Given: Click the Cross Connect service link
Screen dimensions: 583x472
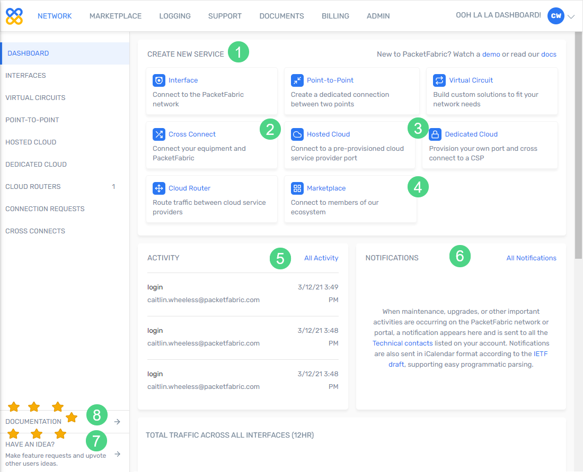Looking at the screenshot, I should point(192,134).
